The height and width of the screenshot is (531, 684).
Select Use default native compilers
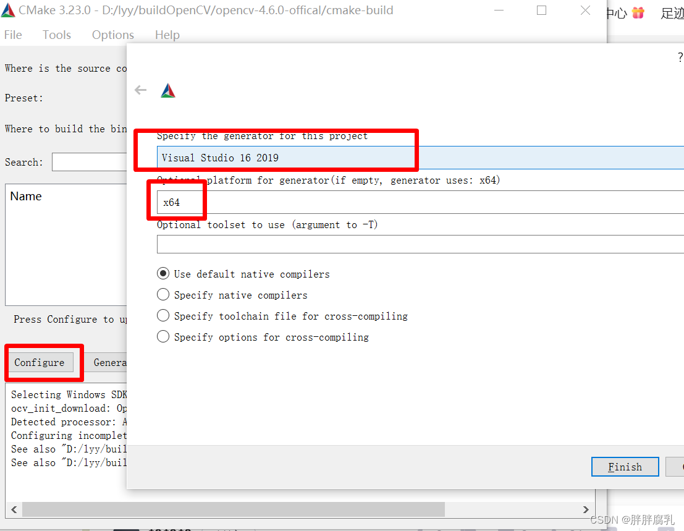pyautogui.click(x=163, y=273)
